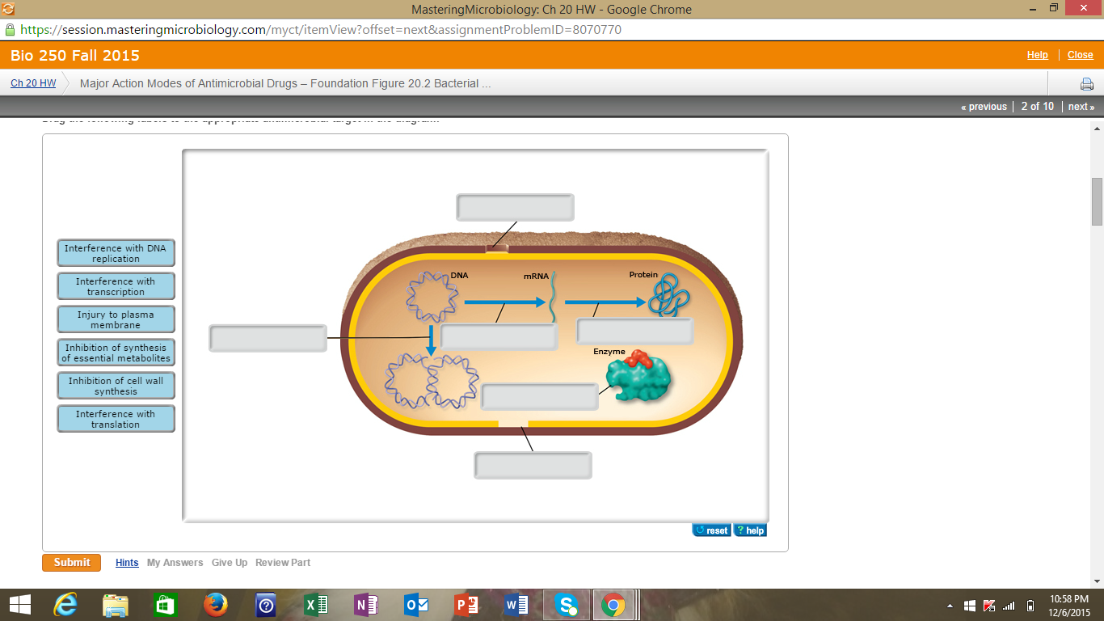Viewport: 1104px width, 621px height.
Task: Open help via the green question mark button
Action: [x=748, y=530]
